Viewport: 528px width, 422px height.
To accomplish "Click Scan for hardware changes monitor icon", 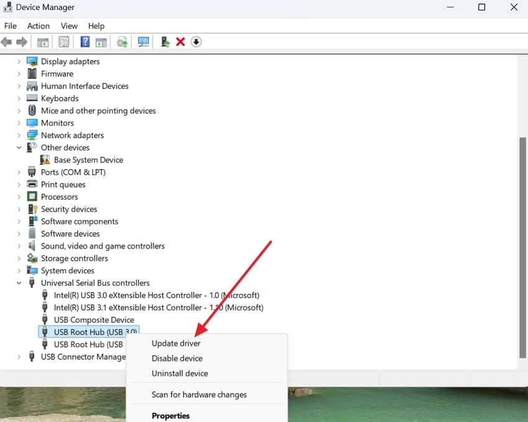I will tap(143, 42).
